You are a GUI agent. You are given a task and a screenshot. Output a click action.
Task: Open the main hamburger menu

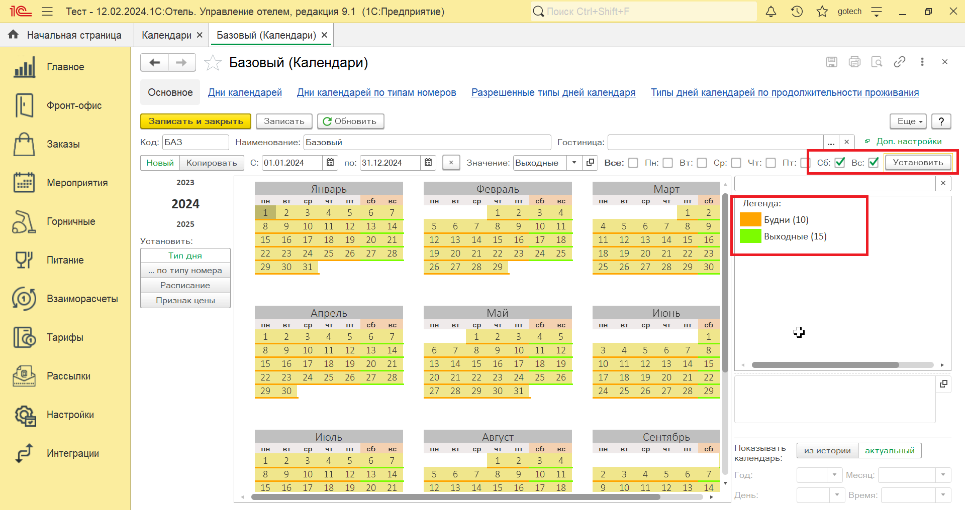(47, 12)
